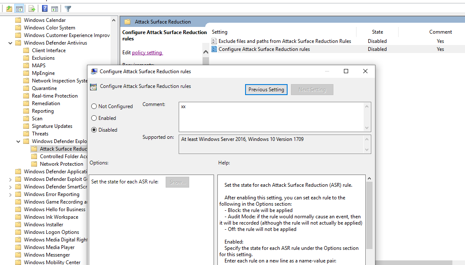
Task: Click the Network Protection folder icon
Action: (34, 164)
